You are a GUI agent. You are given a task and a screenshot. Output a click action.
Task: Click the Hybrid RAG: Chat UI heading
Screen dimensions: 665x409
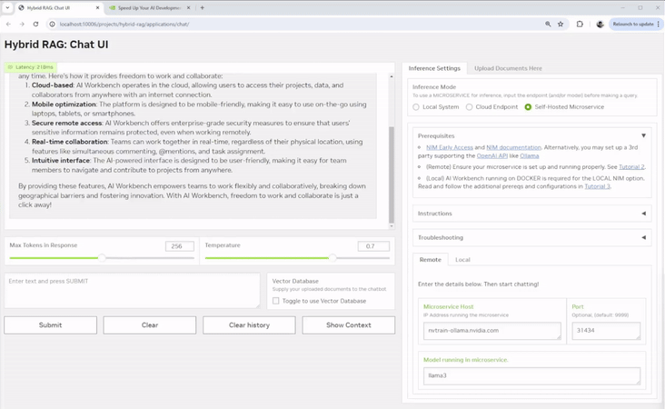tap(56, 45)
